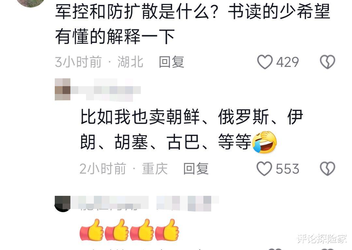Dislike the Hubei comment with broken heart

pos(327,62)
